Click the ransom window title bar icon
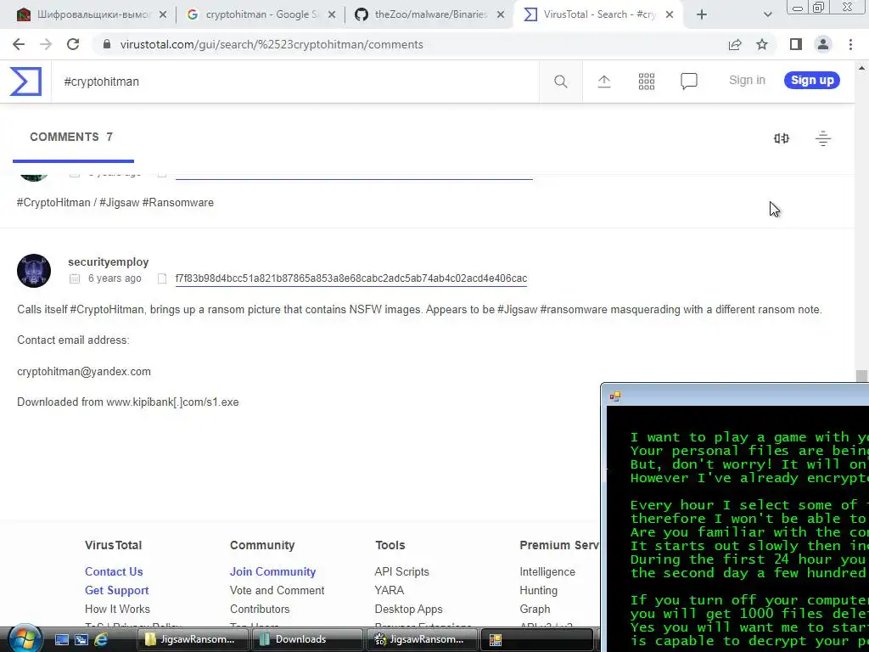The height and width of the screenshot is (652, 869). (615, 396)
